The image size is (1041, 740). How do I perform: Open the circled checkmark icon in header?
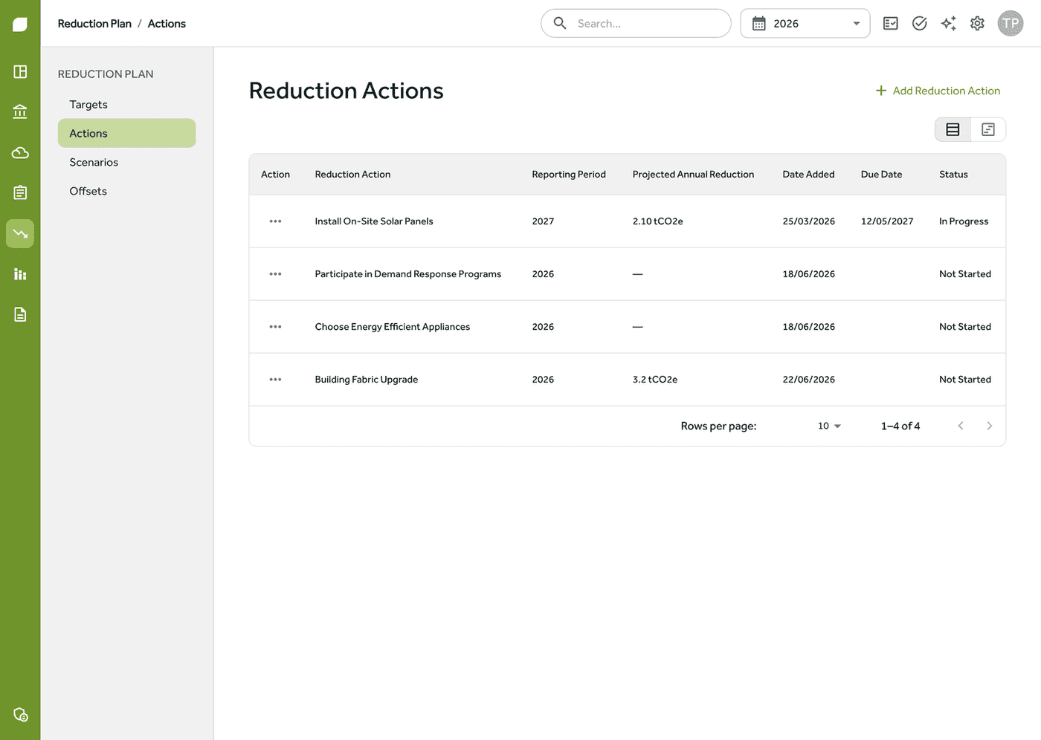coord(919,24)
